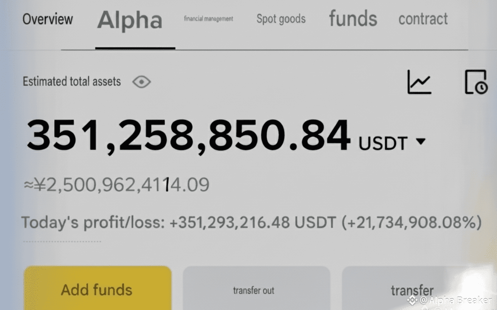The image size is (497, 310).
Task: Expand the USDT currency dropdown arrow
Action: (420, 142)
